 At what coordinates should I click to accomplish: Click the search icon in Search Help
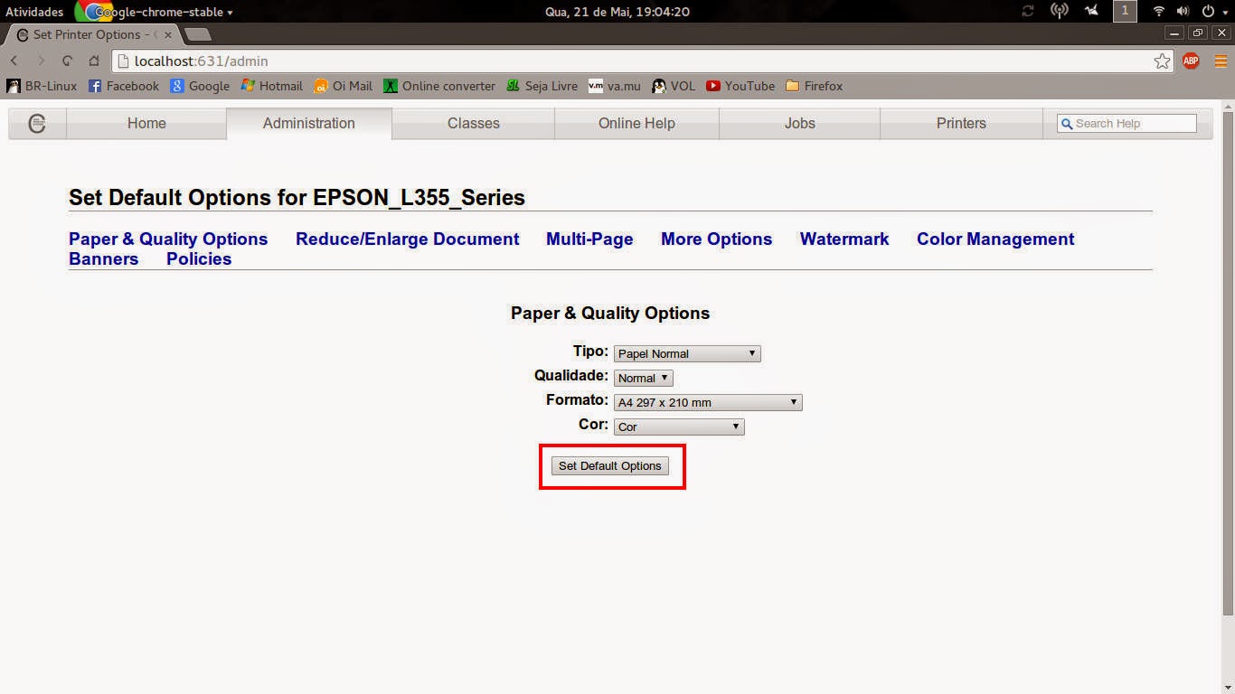(x=1067, y=123)
